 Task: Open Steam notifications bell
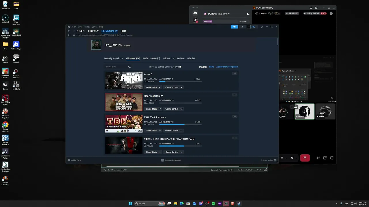click(x=242, y=27)
